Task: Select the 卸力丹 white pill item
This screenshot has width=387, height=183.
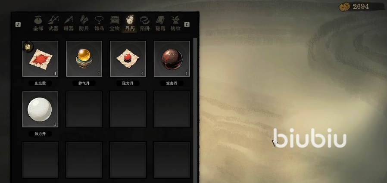Action: click(x=40, y=109)
